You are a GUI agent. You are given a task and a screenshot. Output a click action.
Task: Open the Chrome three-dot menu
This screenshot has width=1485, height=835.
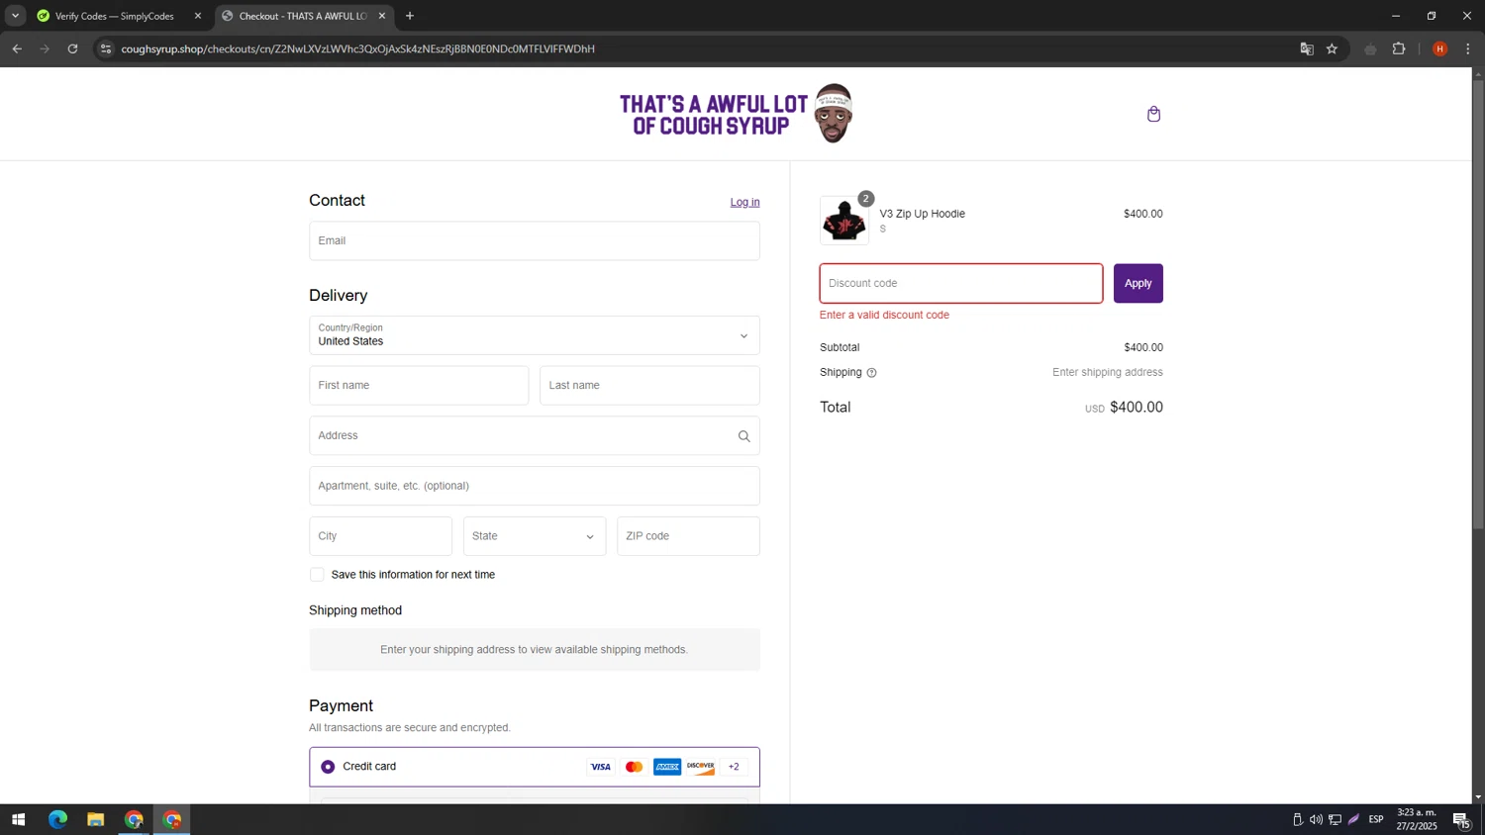[x=1467, y=48]
